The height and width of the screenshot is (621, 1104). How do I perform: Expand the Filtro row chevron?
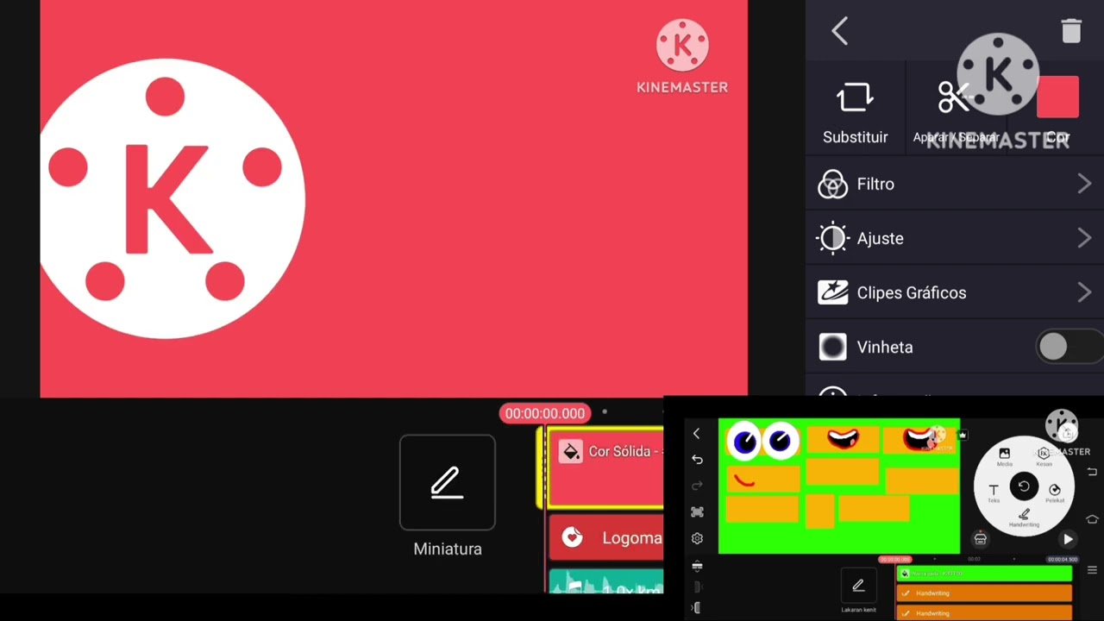pos(1084,184)
